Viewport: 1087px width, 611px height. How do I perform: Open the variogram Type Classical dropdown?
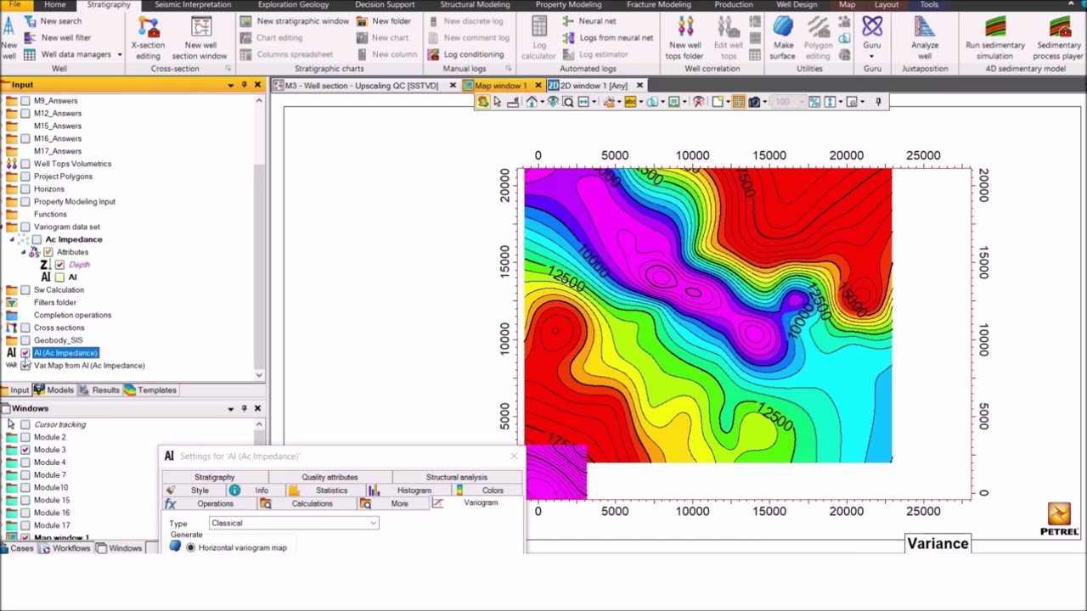coord(293,524)
